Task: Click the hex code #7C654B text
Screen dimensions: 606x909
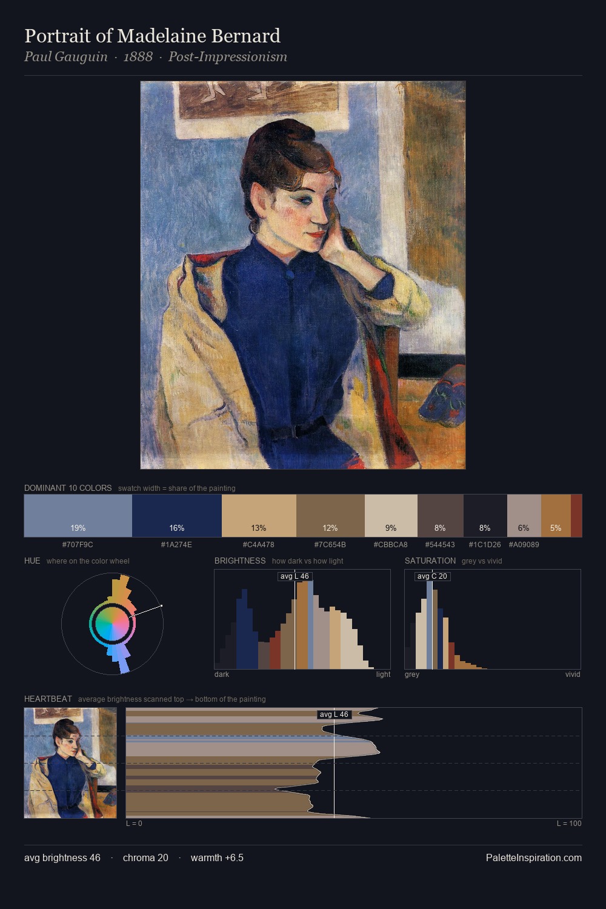Action: pyautogui.click(x=330, y=545)
